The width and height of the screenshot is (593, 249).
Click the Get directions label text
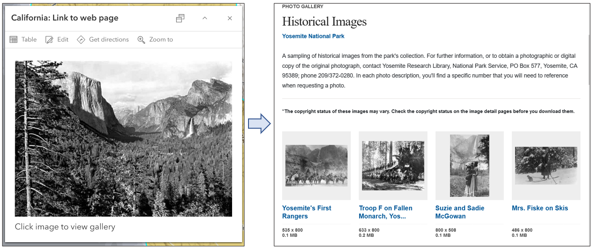[109, 40]
